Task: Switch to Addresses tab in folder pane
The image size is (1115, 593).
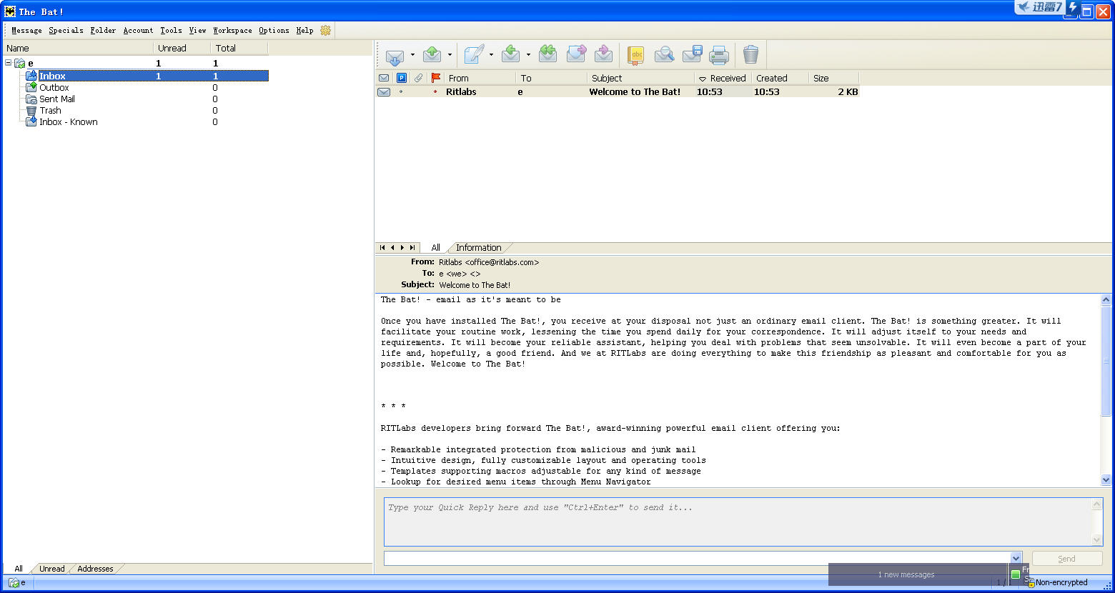Action: coord(95,569)
